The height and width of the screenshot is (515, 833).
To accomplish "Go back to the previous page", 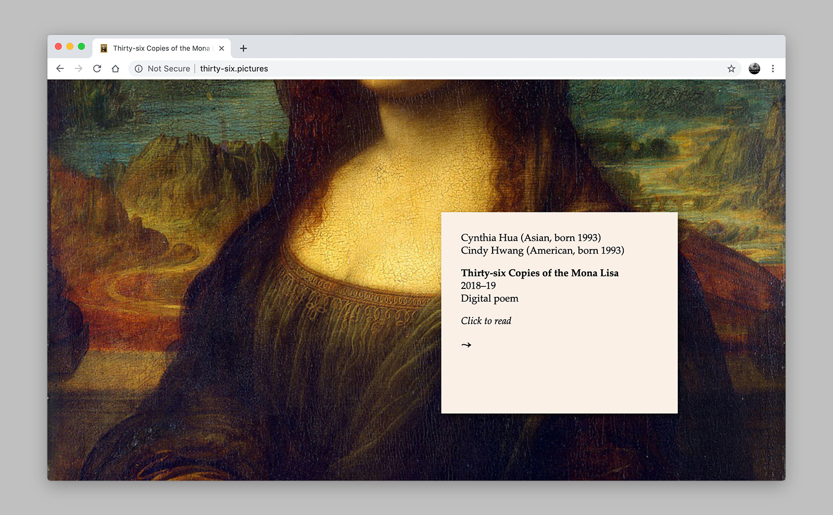I will (x=60, y=69).
